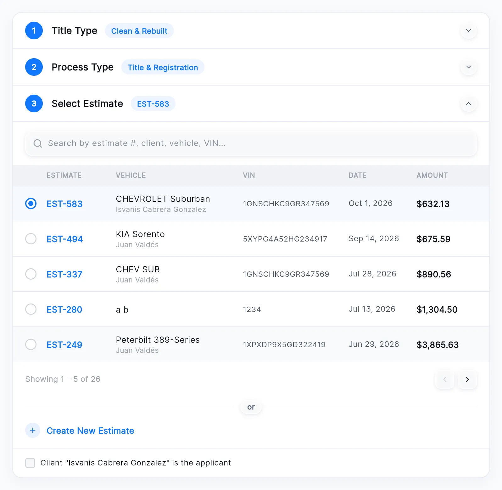502x490 pixels.
Task: Expand the Process Type section chevron
Action: 469,67
